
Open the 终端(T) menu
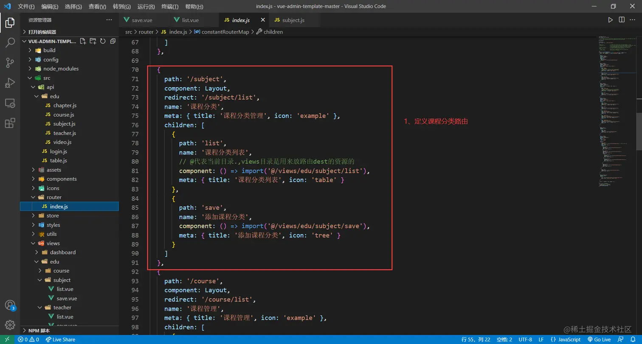[x=170, y=6]
